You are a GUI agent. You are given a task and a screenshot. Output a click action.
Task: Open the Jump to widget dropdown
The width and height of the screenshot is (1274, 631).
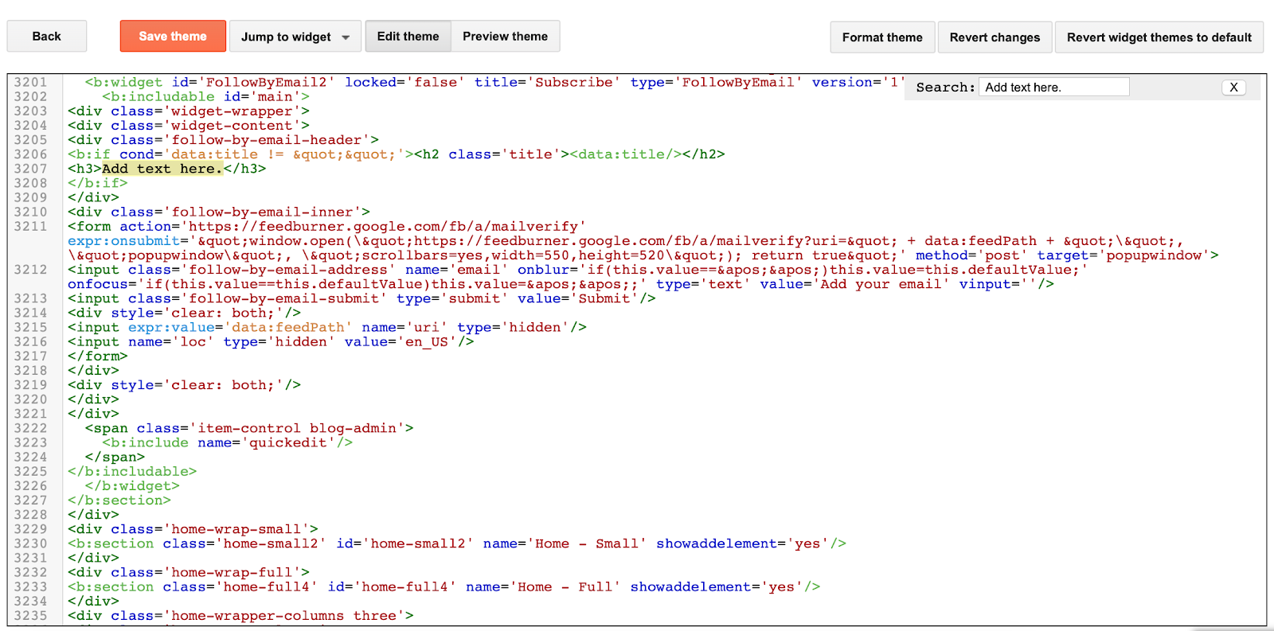click(295, 37)
